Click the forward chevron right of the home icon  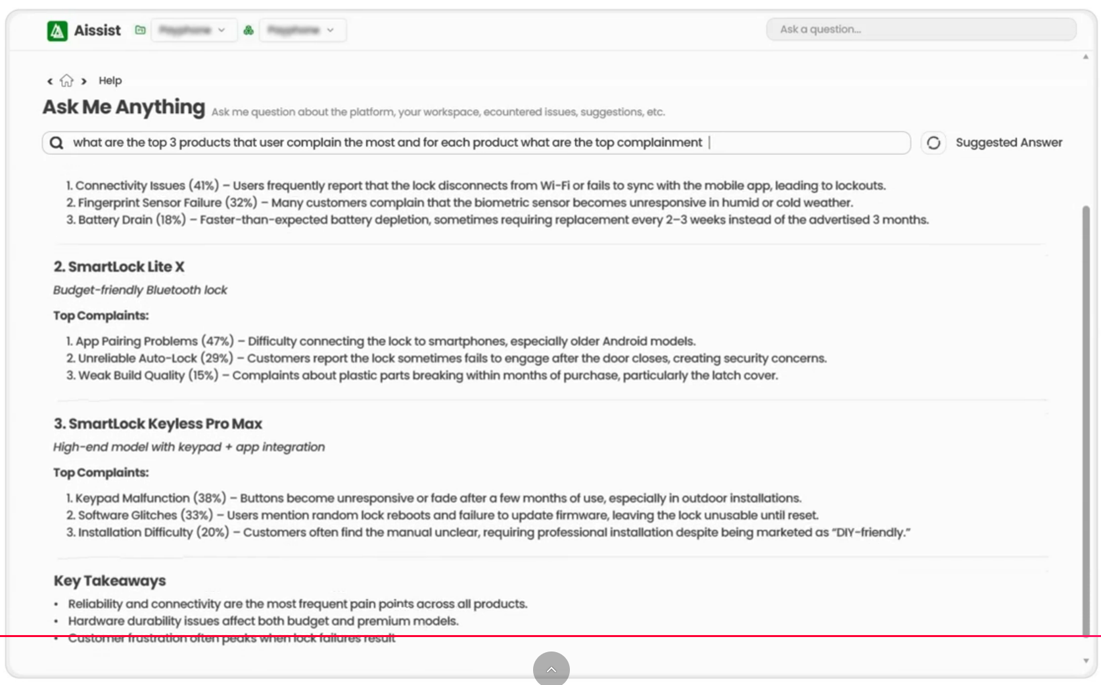point(84,81)
